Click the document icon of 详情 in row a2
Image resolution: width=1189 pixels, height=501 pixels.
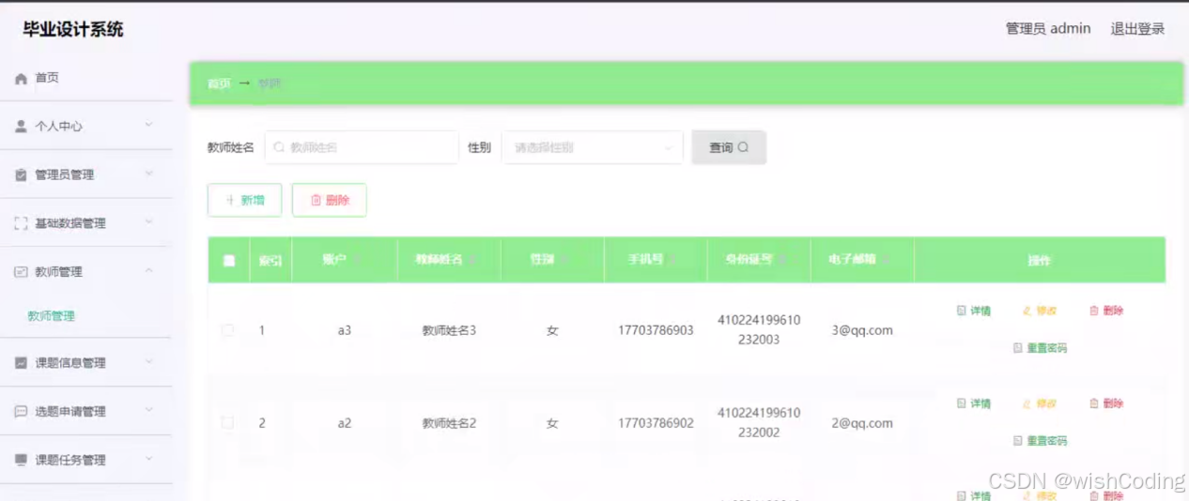(961, 403)
